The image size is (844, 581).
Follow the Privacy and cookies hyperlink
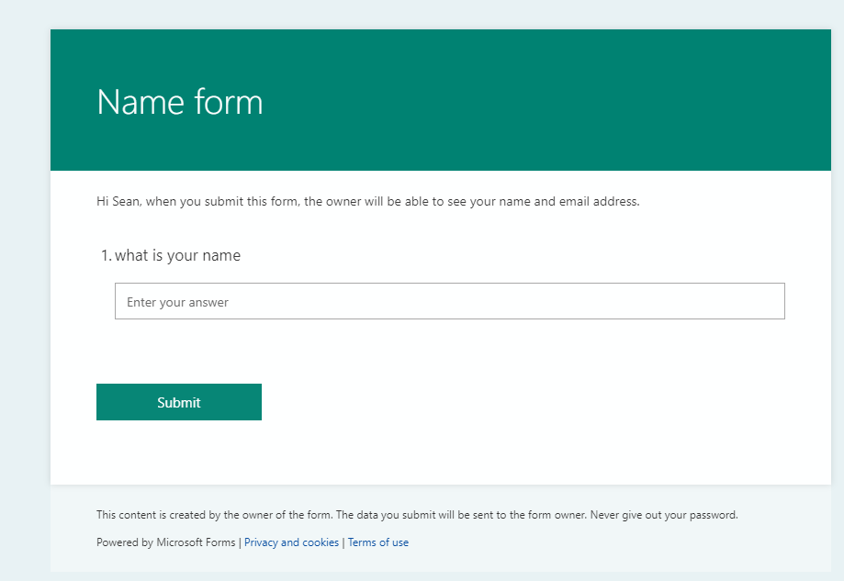click(x=291, y=542)
